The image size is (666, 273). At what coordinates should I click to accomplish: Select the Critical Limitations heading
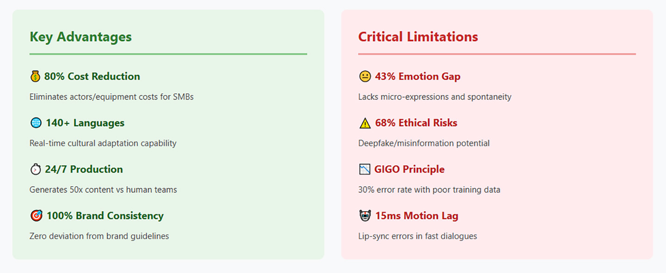coord(418,36)
